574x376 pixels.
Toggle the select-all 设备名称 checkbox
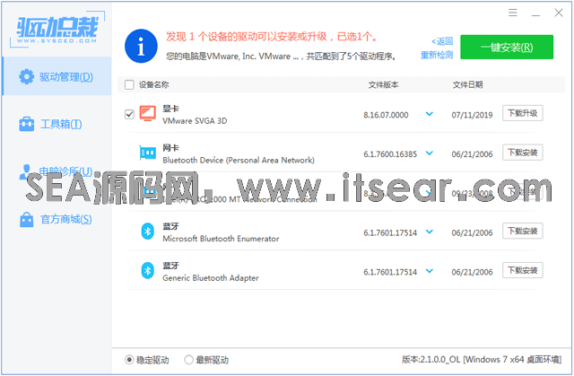point(129,85)
